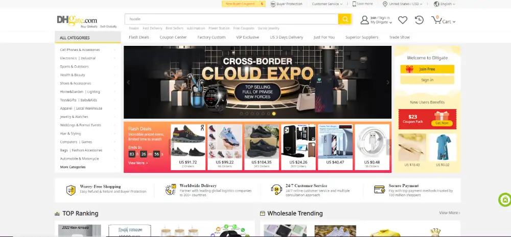Screen dimensions: 511x237
Task: Open the US $10.43 bracelet product
Action: click(x=412, y=150)
